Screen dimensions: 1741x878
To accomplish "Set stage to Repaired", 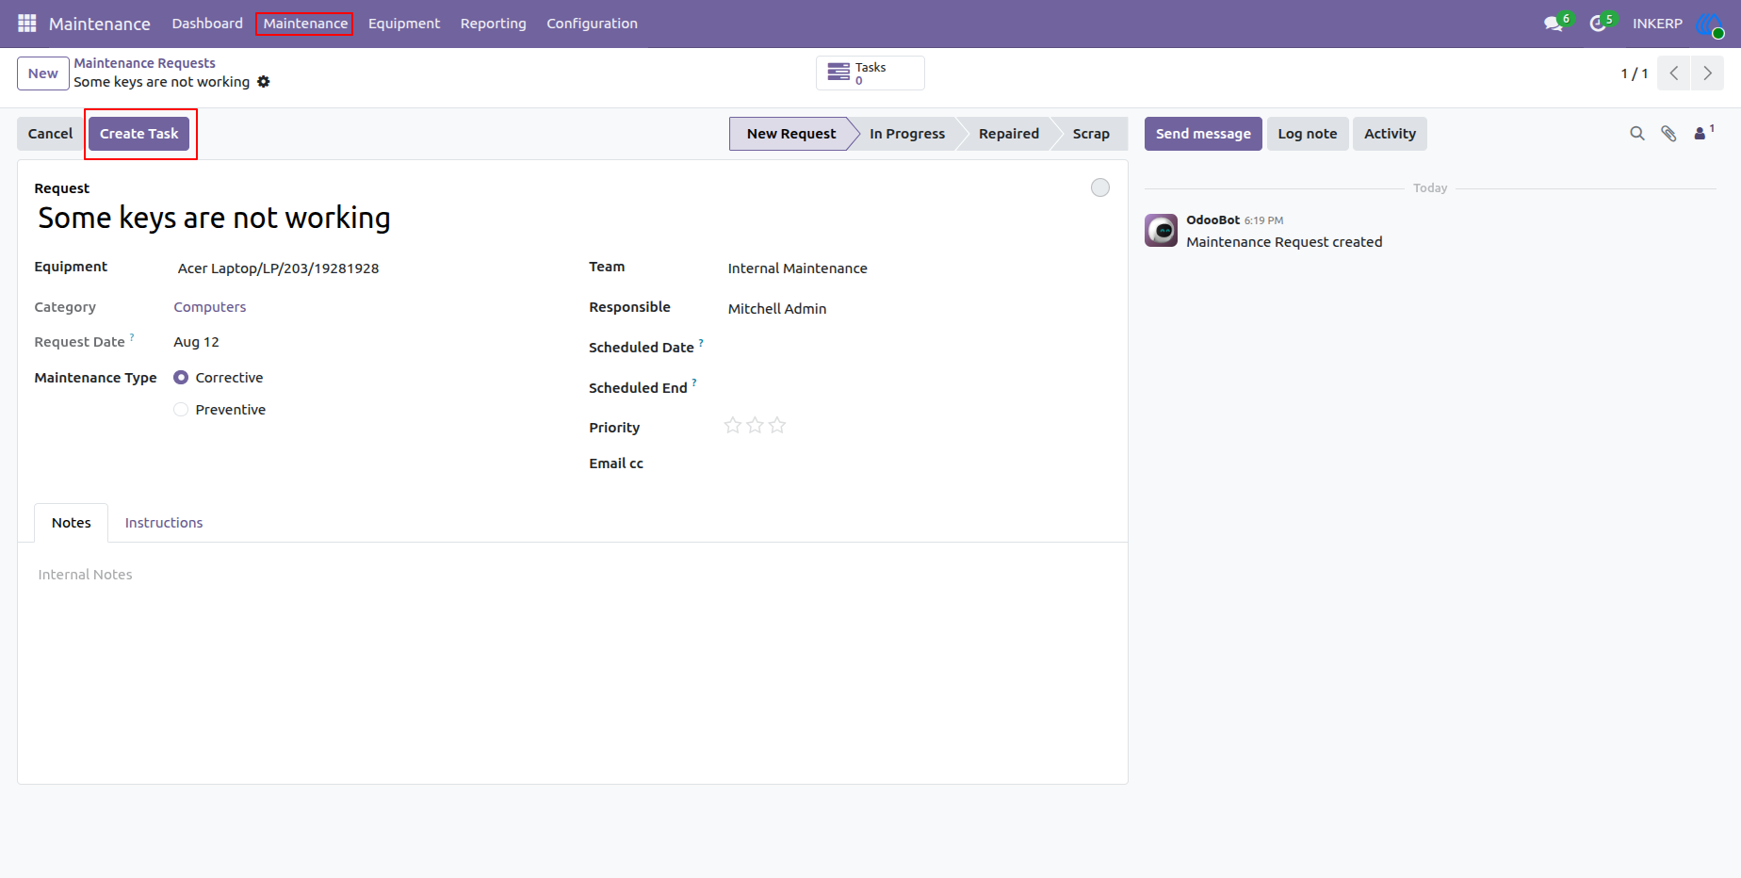I will click(x=1009, y=134).
